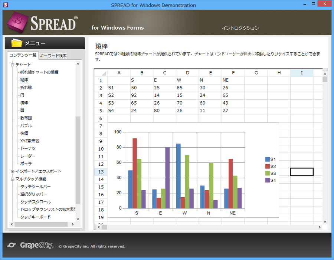Click cell E4 containing 60
The width and height of the screenshot is (334, 260).
click(210, 103)
